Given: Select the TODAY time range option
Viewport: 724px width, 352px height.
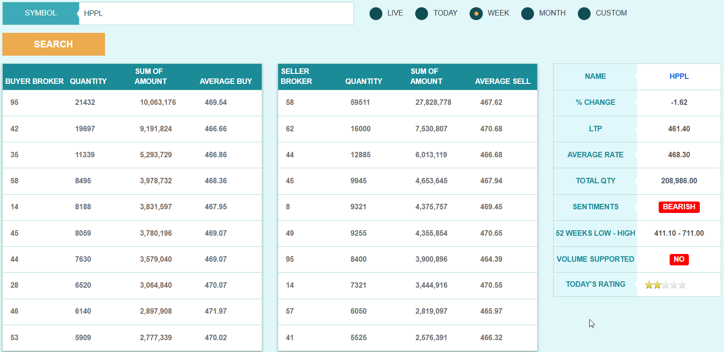Looking at the screenshot, I should coord(422,14).
